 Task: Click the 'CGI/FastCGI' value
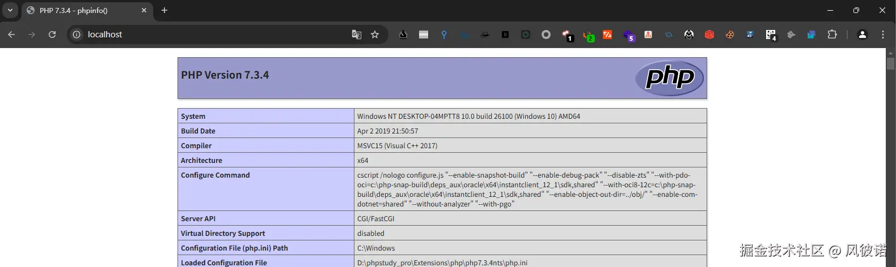tap(376, 218)
